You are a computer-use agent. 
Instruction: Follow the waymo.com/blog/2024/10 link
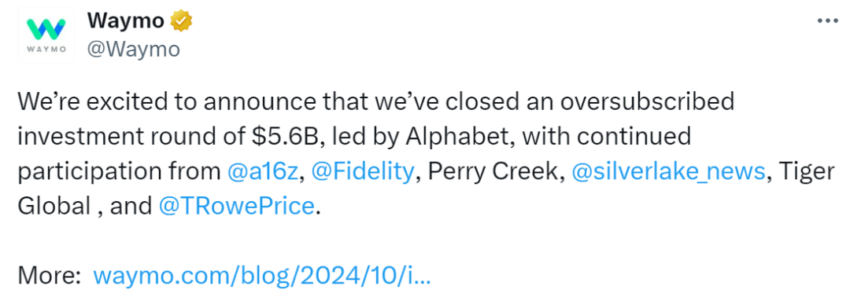point(262,276)
